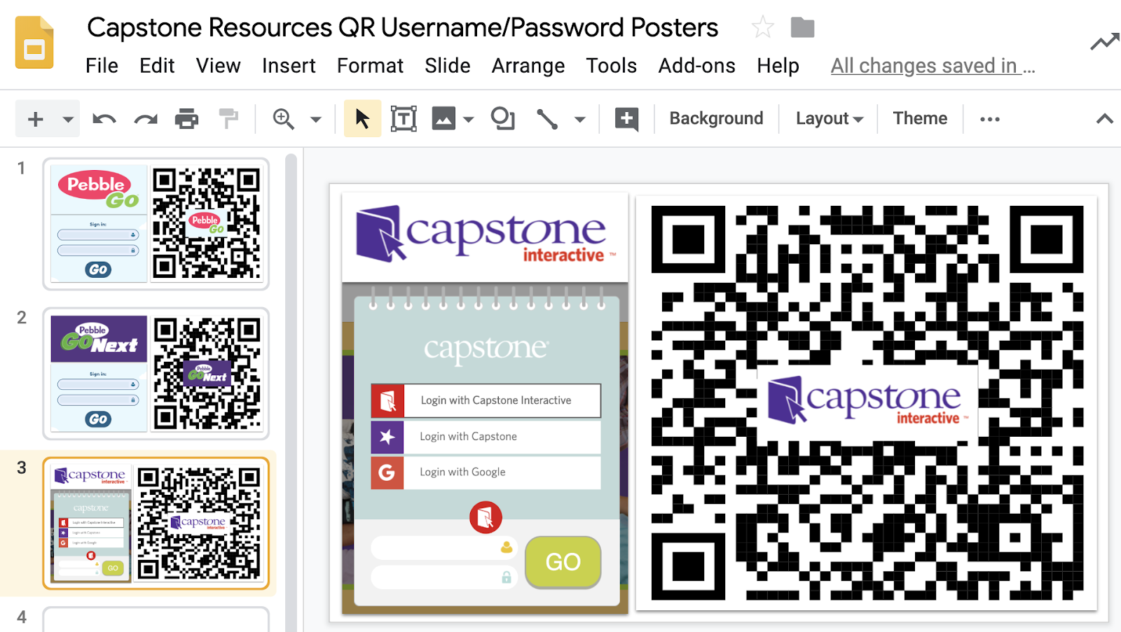
Task: Select the cursor selection tool
Action: [x=362, y=118]
